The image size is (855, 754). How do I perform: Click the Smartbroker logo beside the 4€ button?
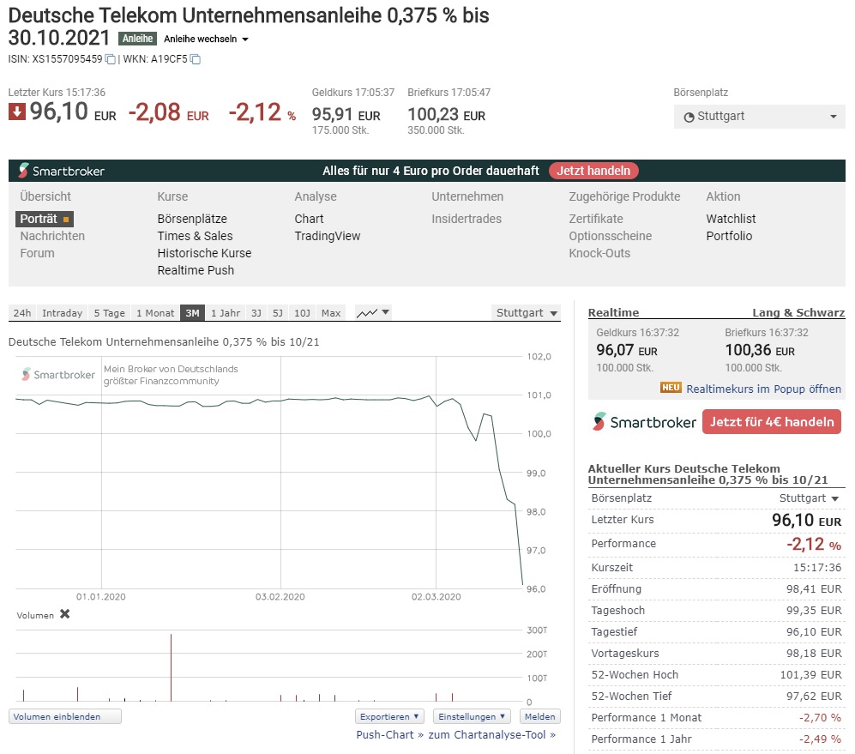point(645,422)
